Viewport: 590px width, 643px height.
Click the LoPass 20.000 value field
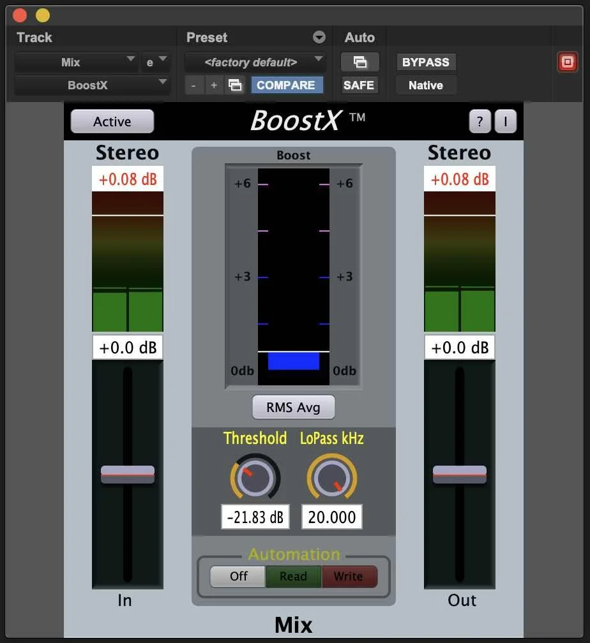click(332, 517)
